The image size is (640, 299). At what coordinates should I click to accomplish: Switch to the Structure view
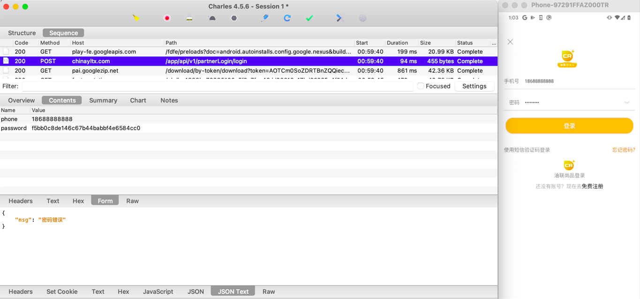tap(22, 33)
